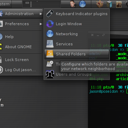Choose Lock Screen

tap(21, 60)
